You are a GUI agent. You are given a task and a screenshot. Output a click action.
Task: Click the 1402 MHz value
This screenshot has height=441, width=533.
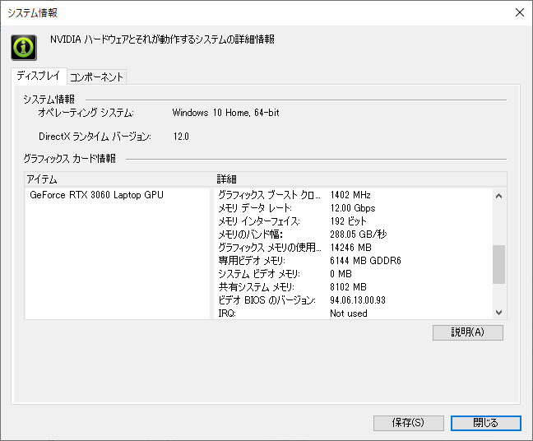[350, 195]
